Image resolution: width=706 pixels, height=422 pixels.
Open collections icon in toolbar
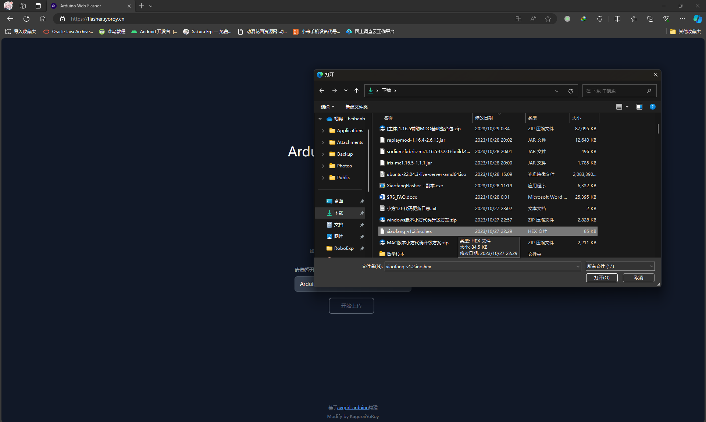pyautogui.click(x=650, y=19)
